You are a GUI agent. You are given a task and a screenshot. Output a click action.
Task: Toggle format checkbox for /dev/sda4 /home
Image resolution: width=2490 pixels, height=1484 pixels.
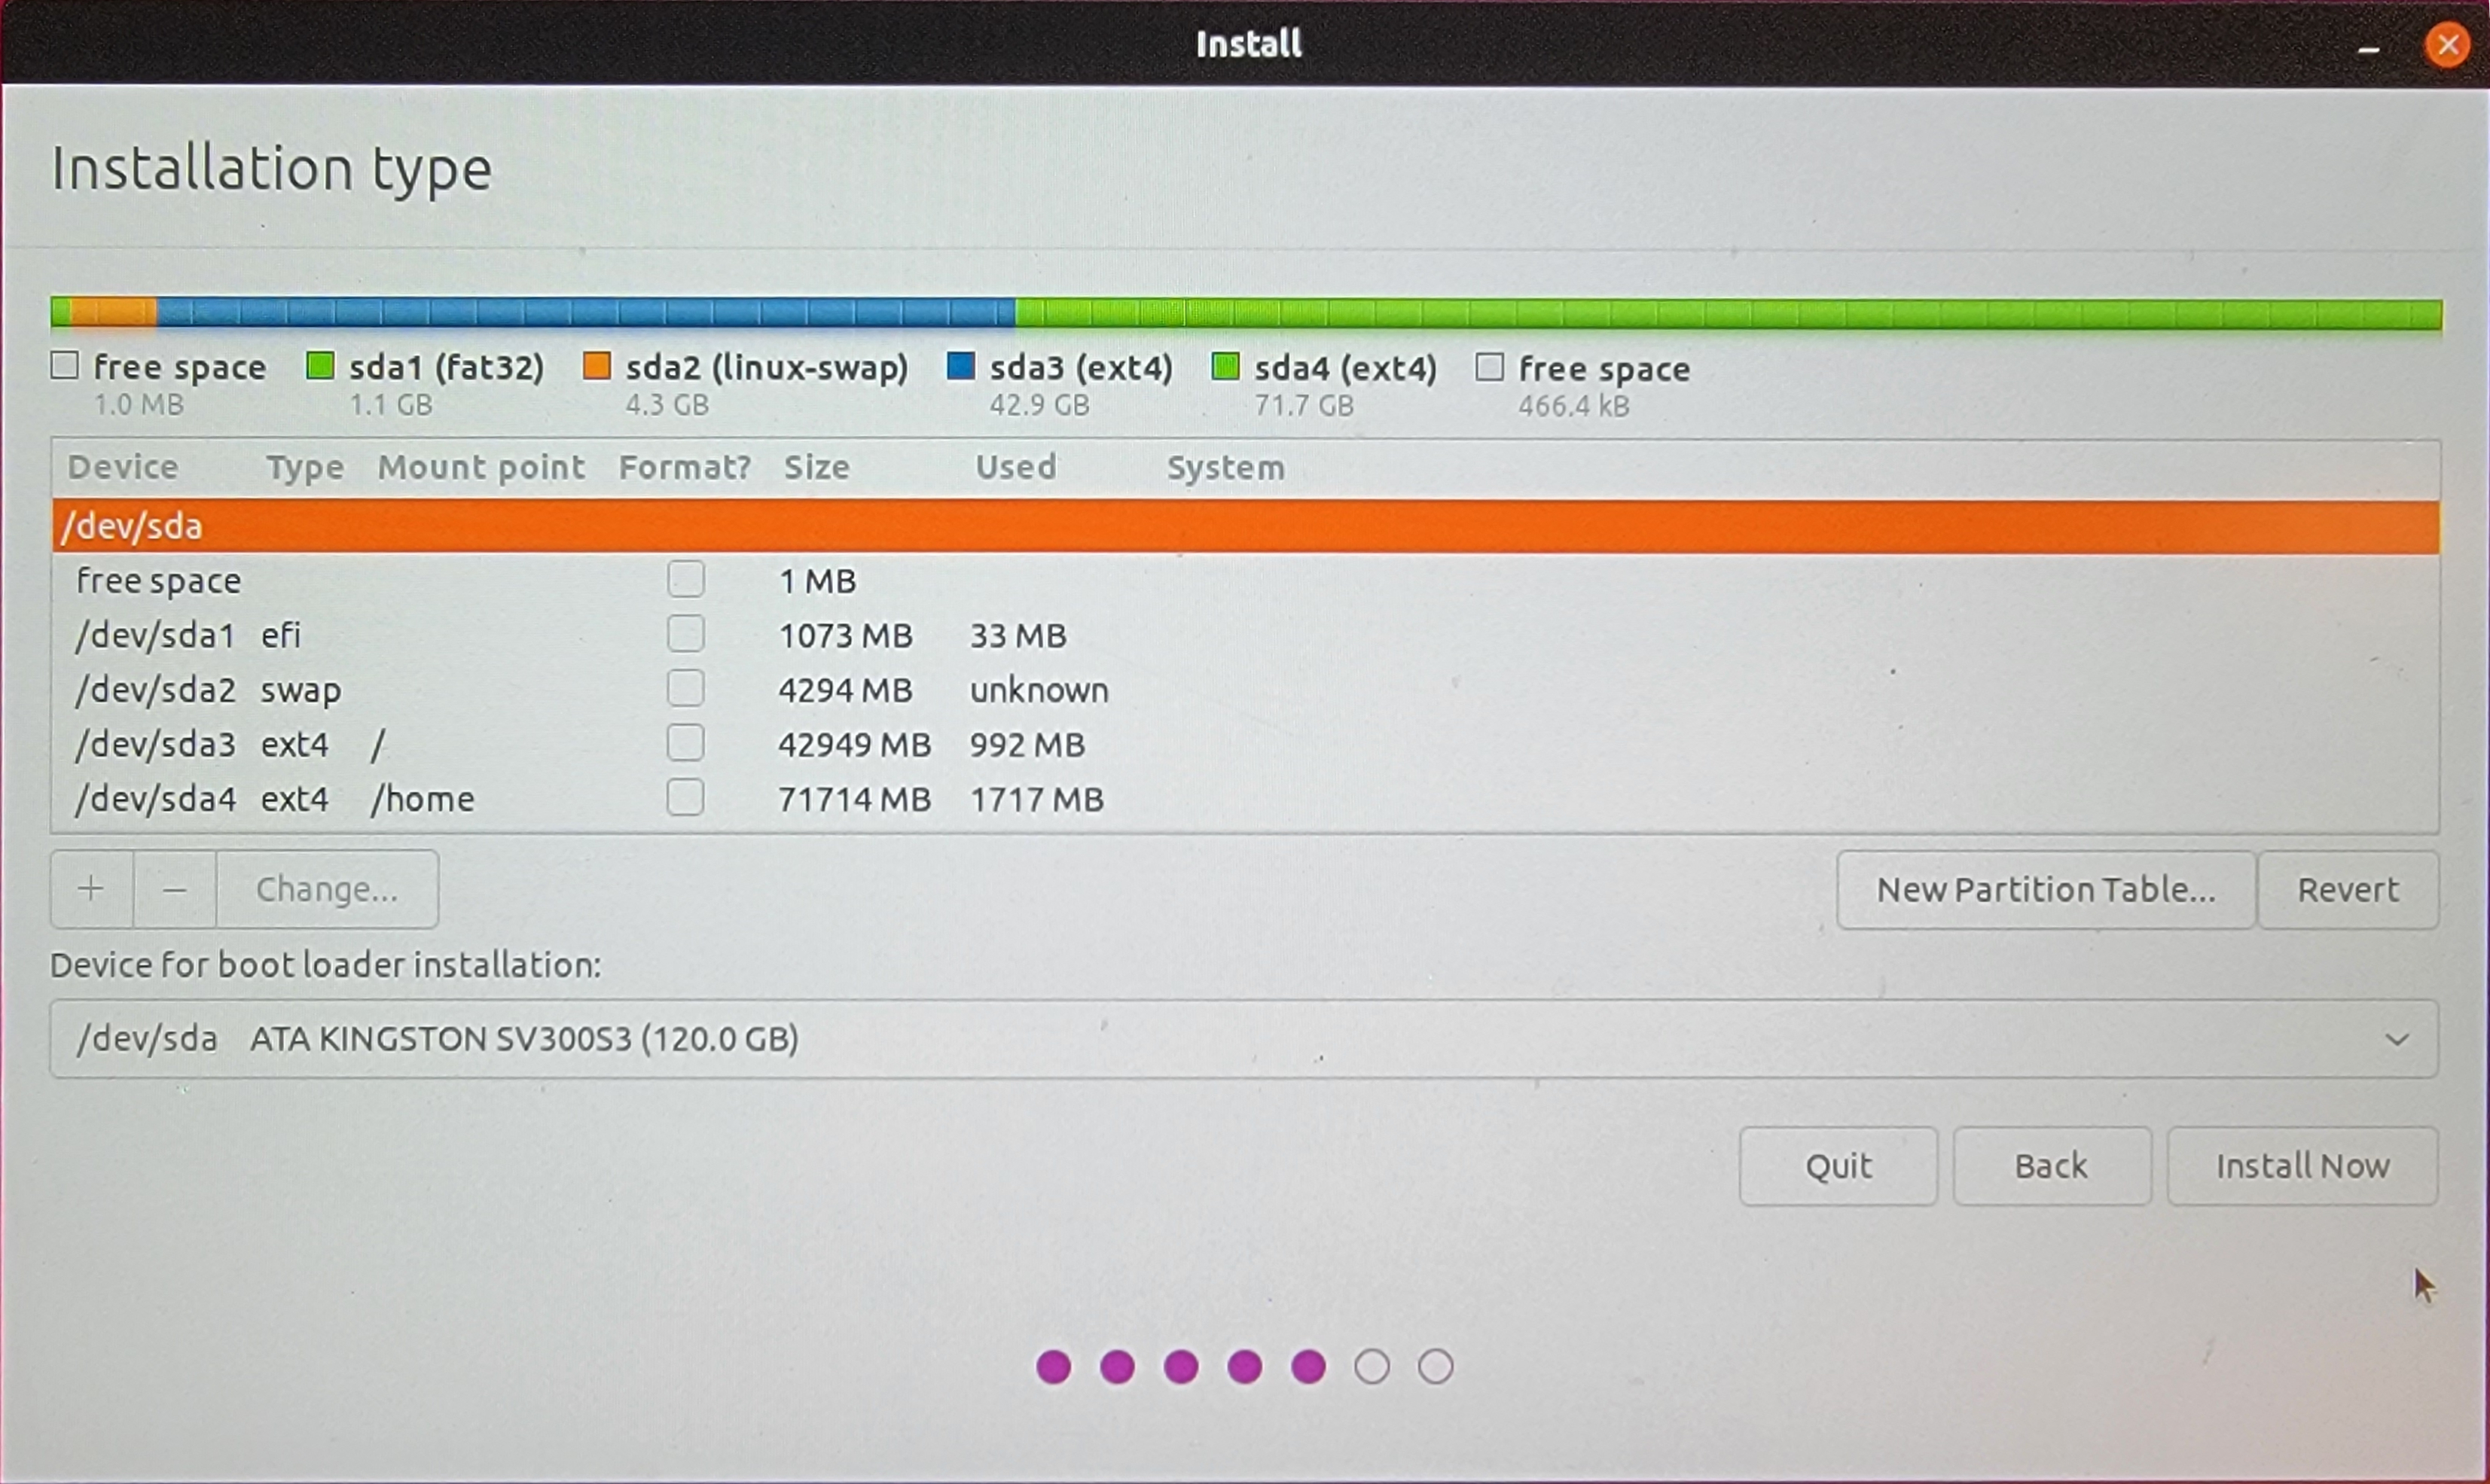685,798
